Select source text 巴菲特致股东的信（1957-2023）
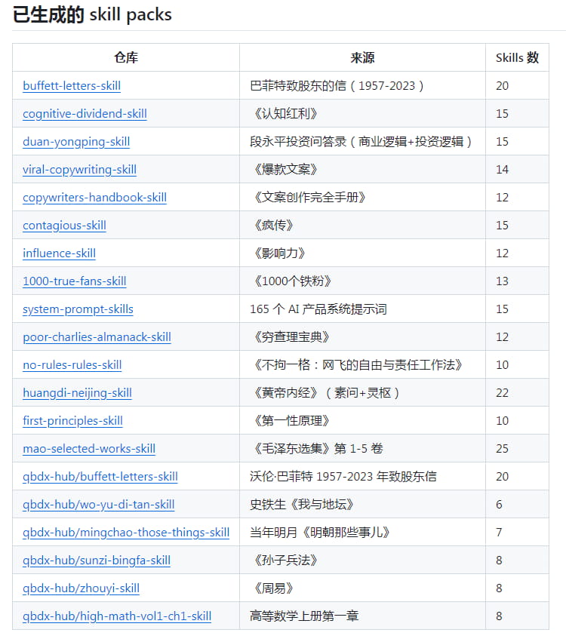 (x=337, y=85)
